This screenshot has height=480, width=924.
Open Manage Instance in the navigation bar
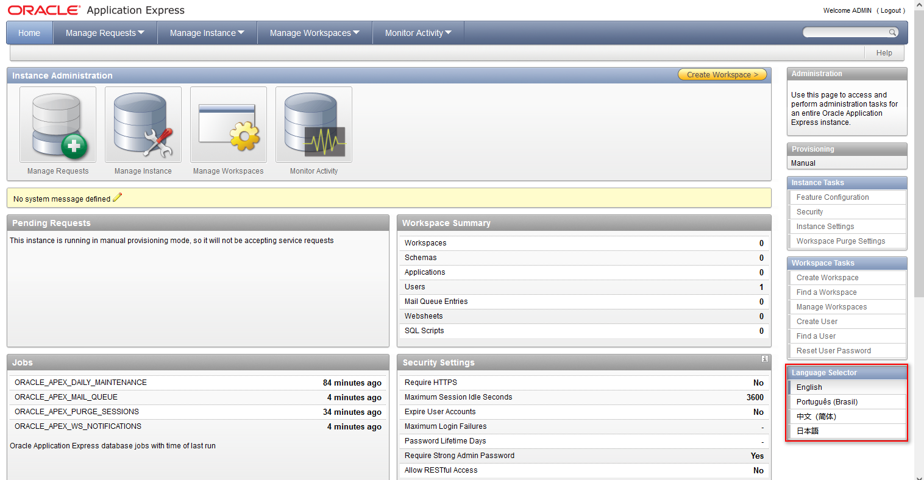click(x=207, y=33)
